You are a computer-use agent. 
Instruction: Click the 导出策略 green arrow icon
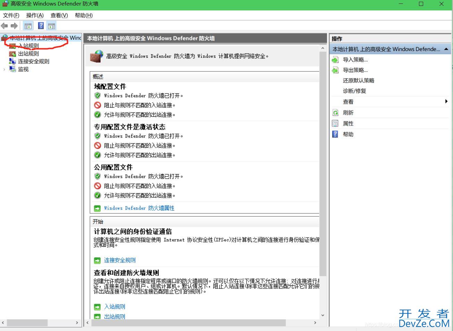point(335,70)
